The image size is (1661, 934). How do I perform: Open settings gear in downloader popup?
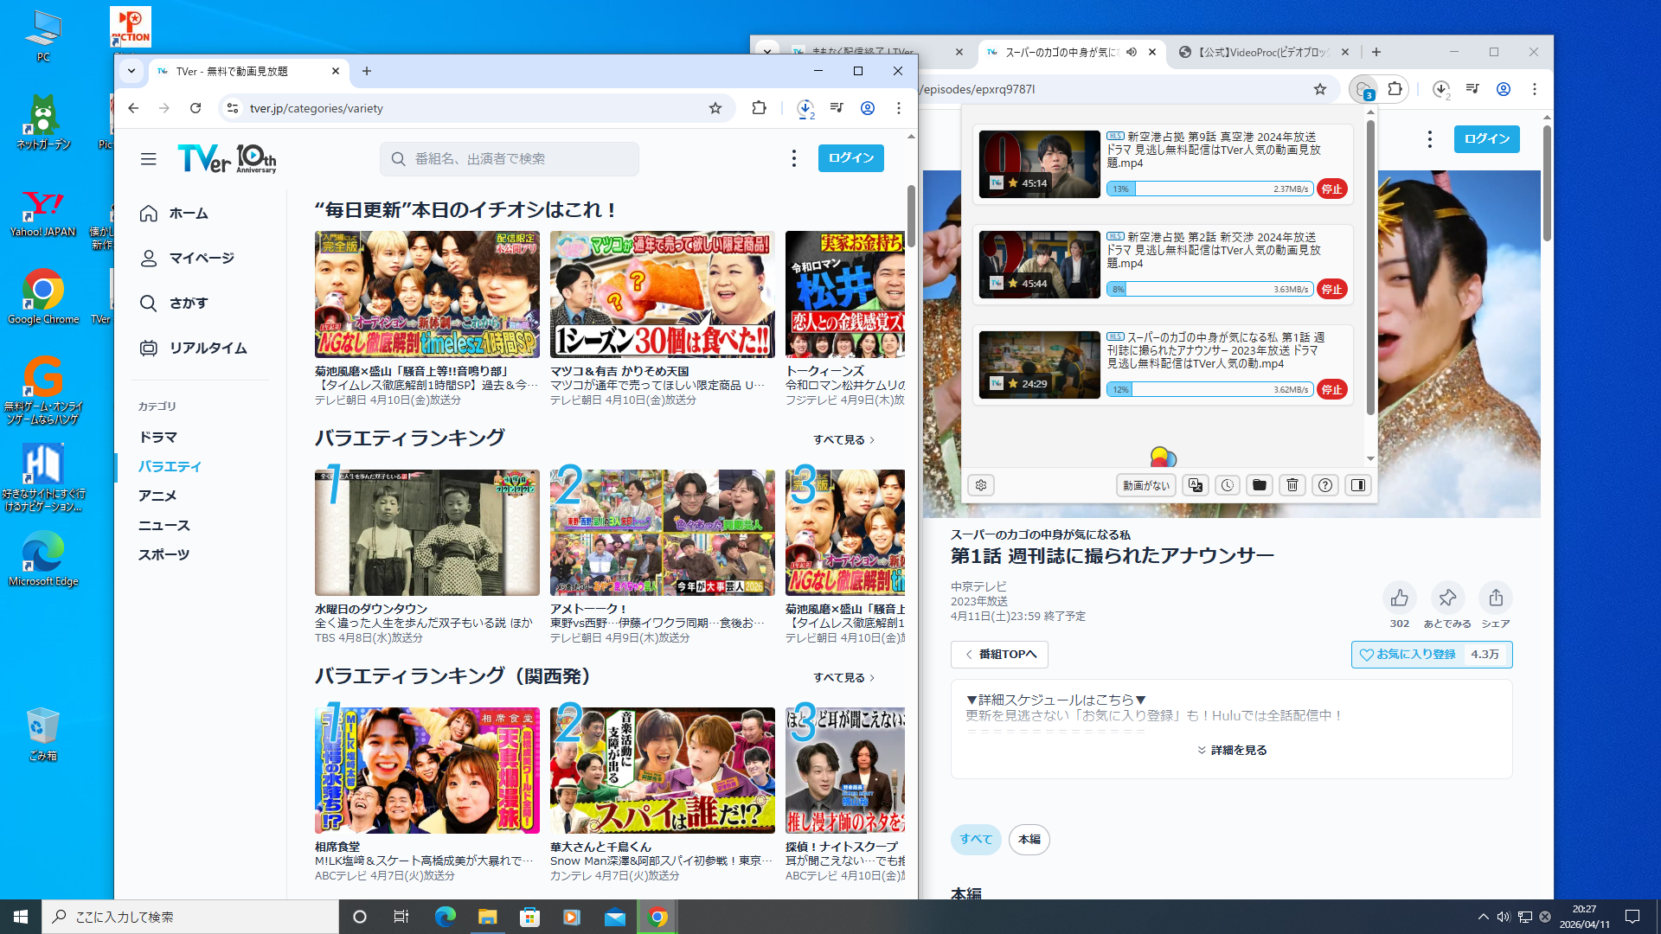[981, 485]
